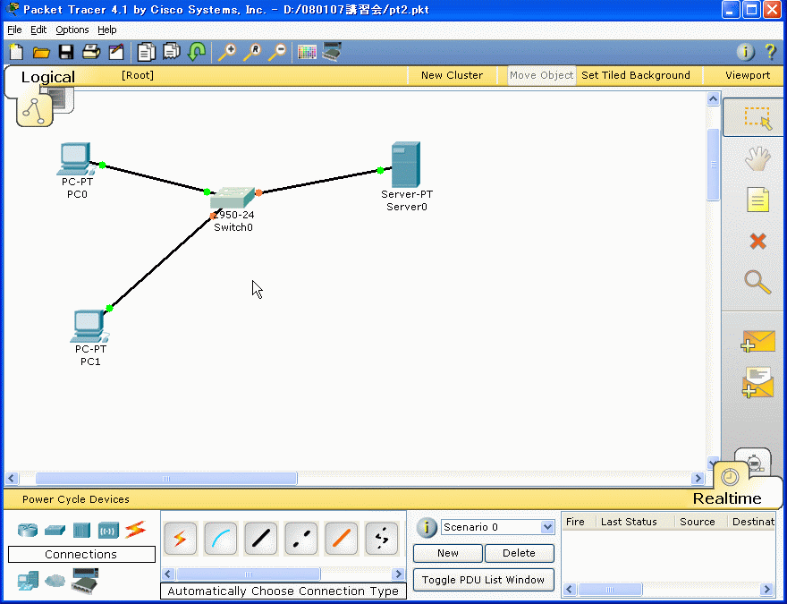Click the yellow question mark help icon
Screen dimensions: 787x604
[x=771, y=52]
